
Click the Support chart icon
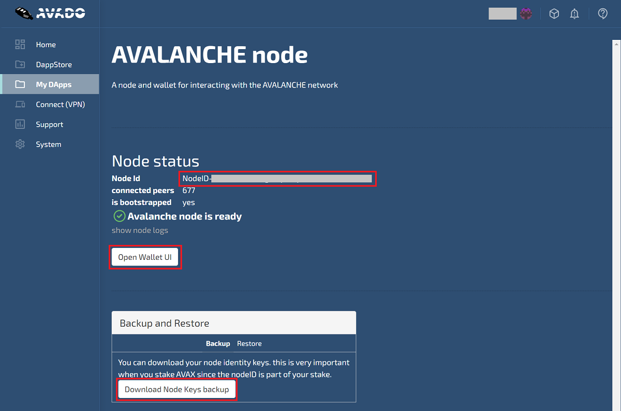20,124
